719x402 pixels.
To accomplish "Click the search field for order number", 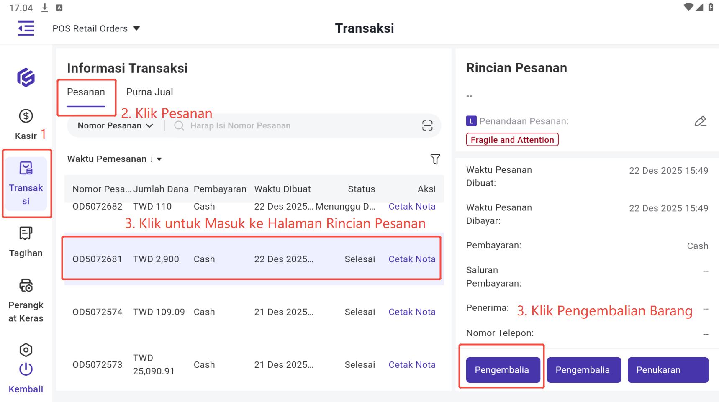I will 293,125.
